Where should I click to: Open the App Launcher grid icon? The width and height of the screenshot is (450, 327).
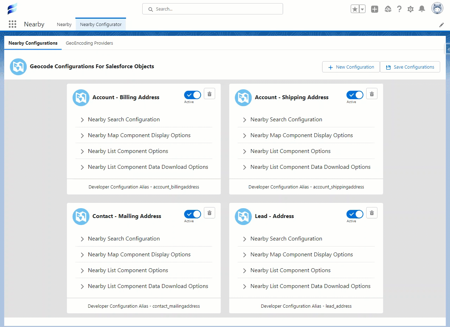pos(12,24)
